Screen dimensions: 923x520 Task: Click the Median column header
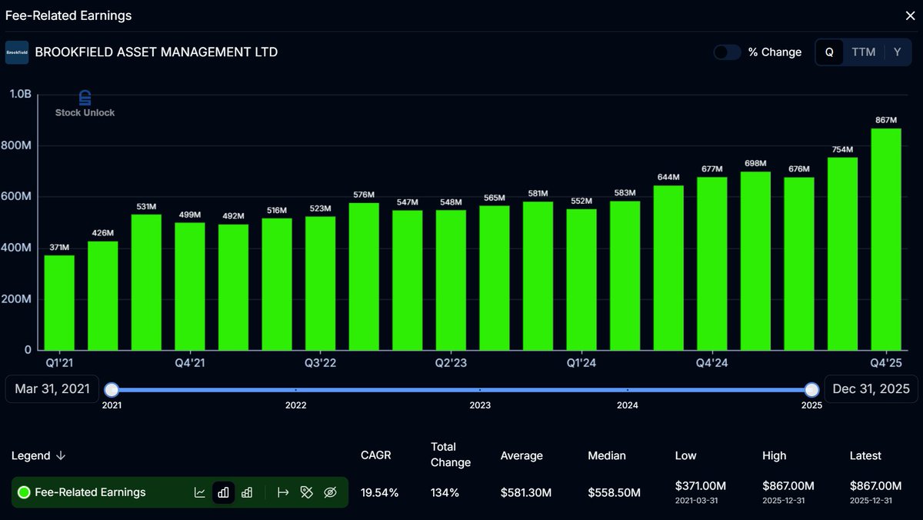tap(607, 455)
